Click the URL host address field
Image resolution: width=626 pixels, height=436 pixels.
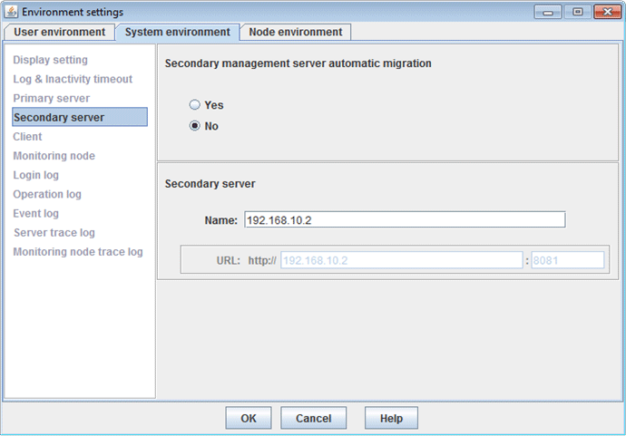coord(402,260)
